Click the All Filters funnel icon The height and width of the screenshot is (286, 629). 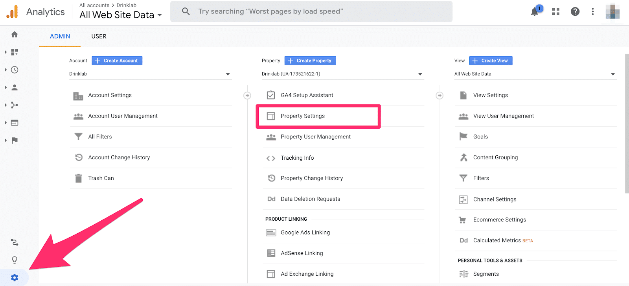coord(79,137)
